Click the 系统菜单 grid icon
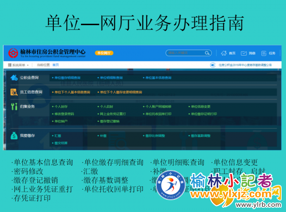The height and width of the screenshot is (212, 286). click(x=10, y=65)
